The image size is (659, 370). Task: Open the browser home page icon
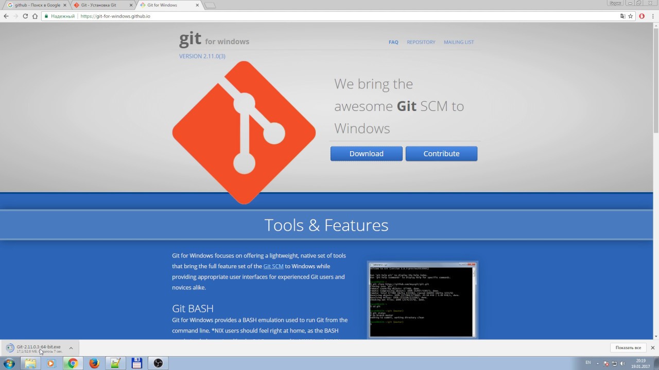tap(35, 16)
